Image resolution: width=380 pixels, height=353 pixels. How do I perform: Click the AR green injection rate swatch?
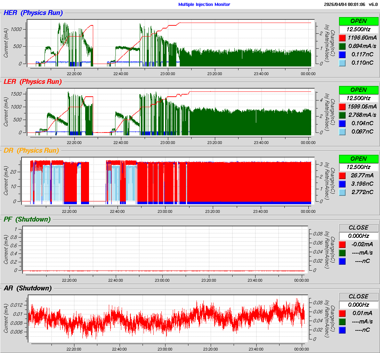(x=342, y=321)
